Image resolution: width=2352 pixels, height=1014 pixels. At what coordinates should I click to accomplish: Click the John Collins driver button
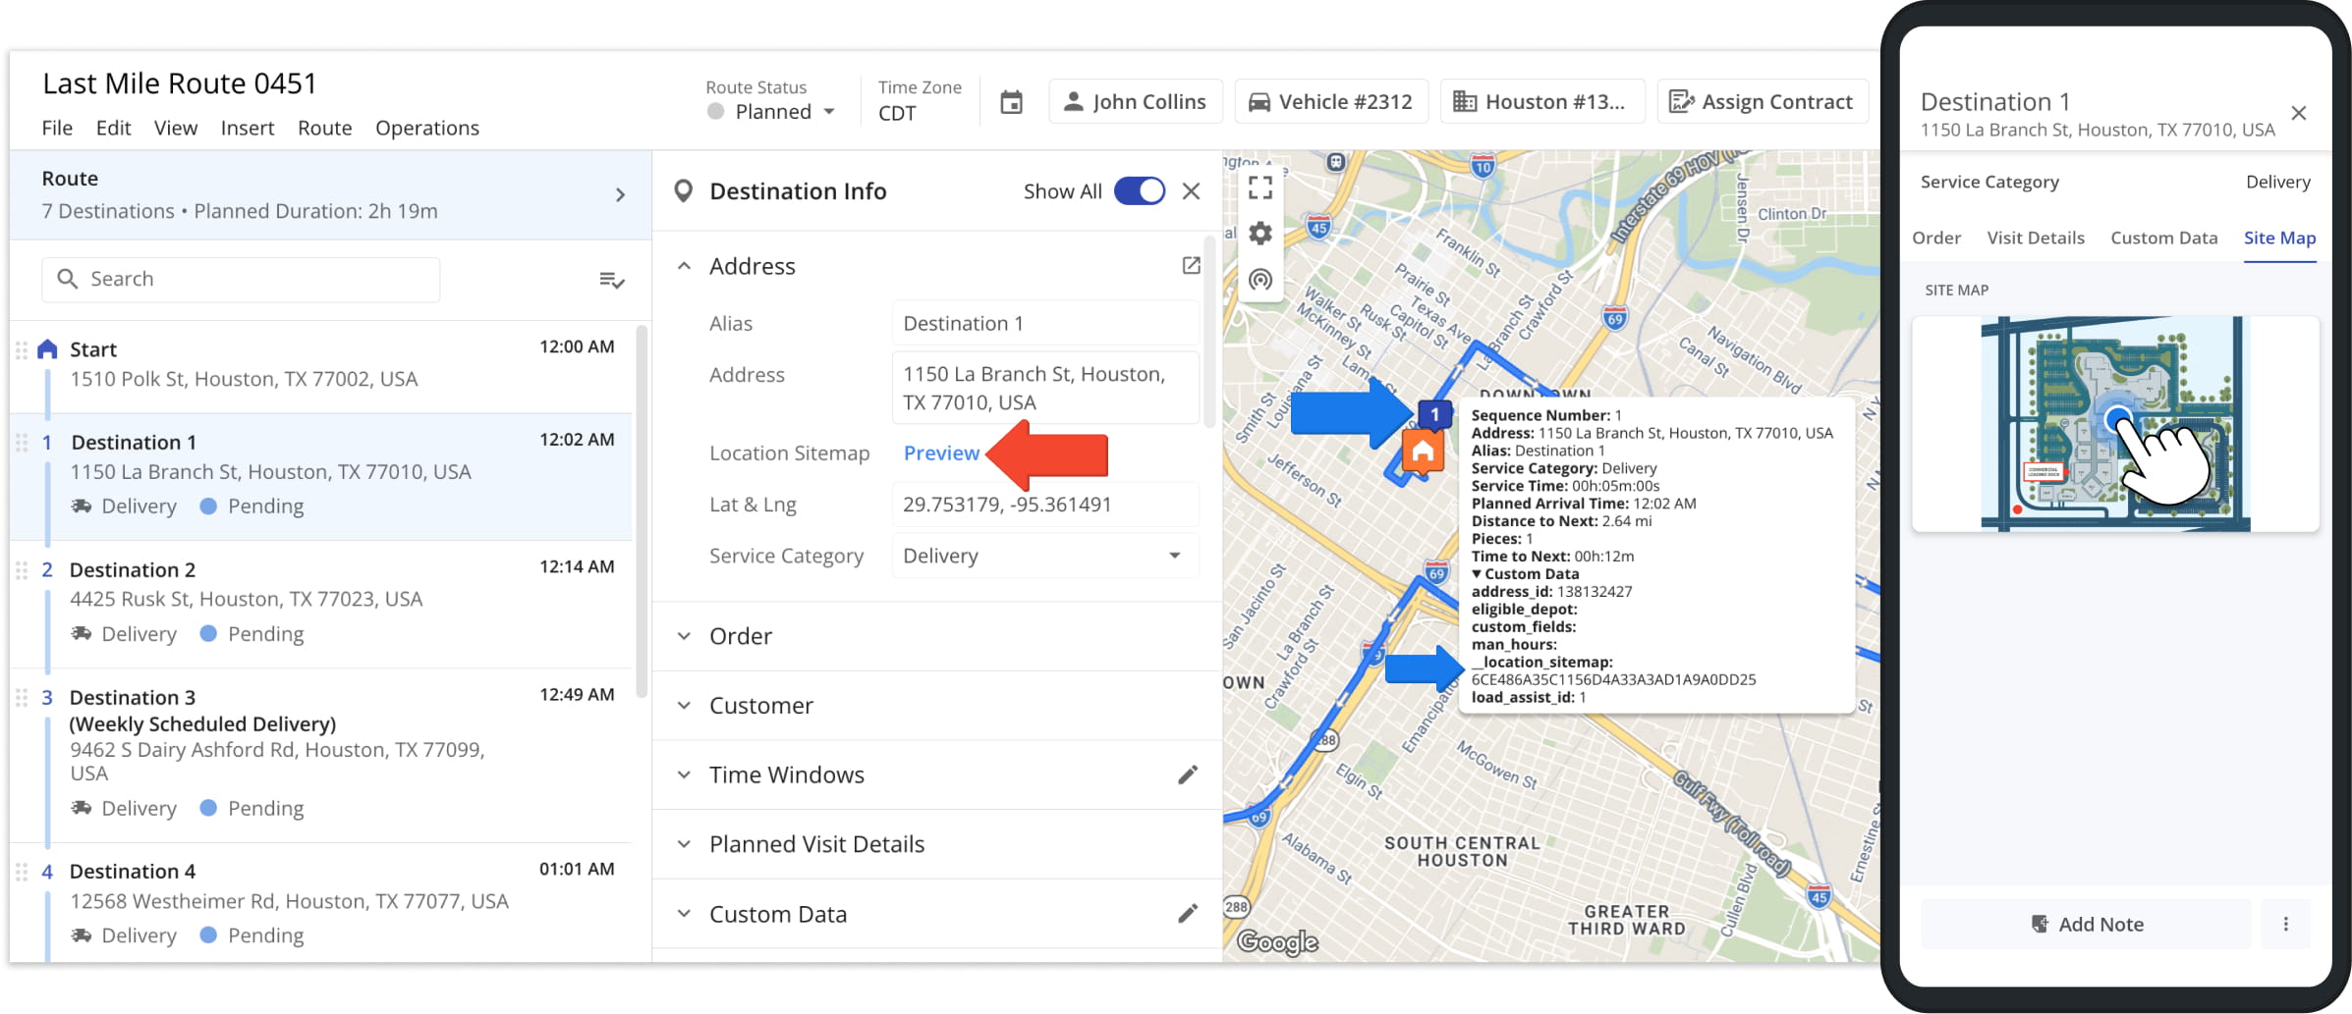pyautogui.click(x=1136, y=102)
